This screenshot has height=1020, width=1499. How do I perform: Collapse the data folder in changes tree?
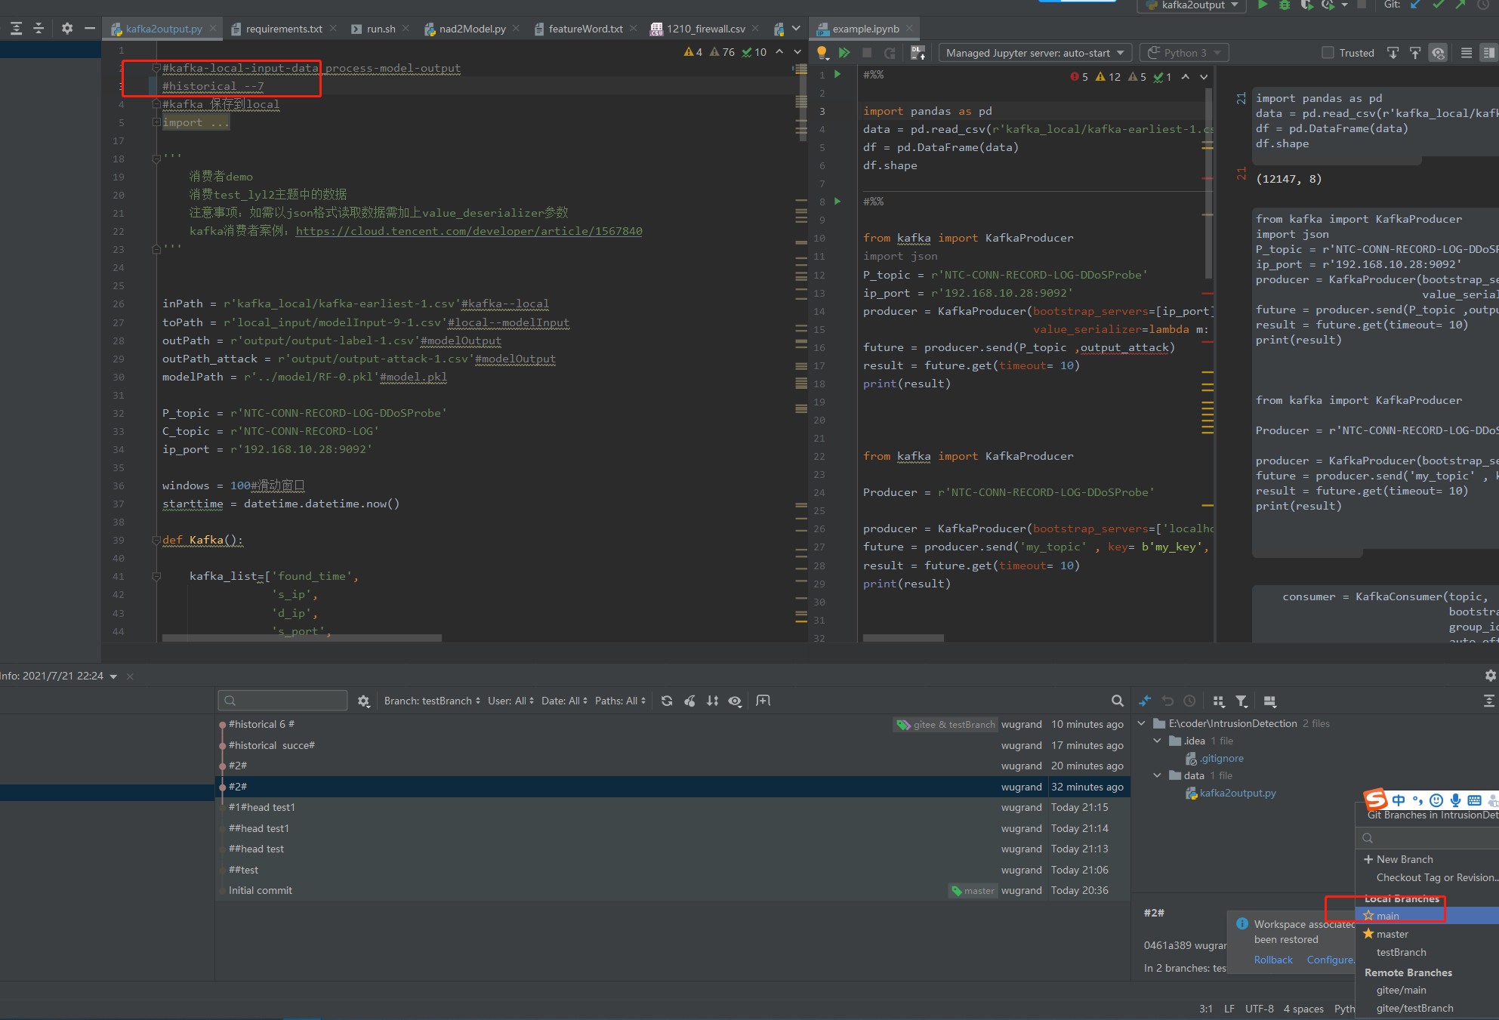1157,775
